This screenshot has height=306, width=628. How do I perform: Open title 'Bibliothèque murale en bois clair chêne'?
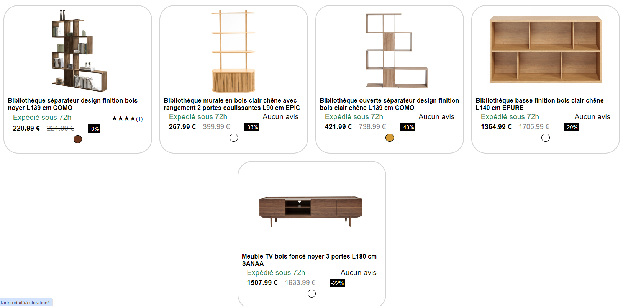click(232, 104)
